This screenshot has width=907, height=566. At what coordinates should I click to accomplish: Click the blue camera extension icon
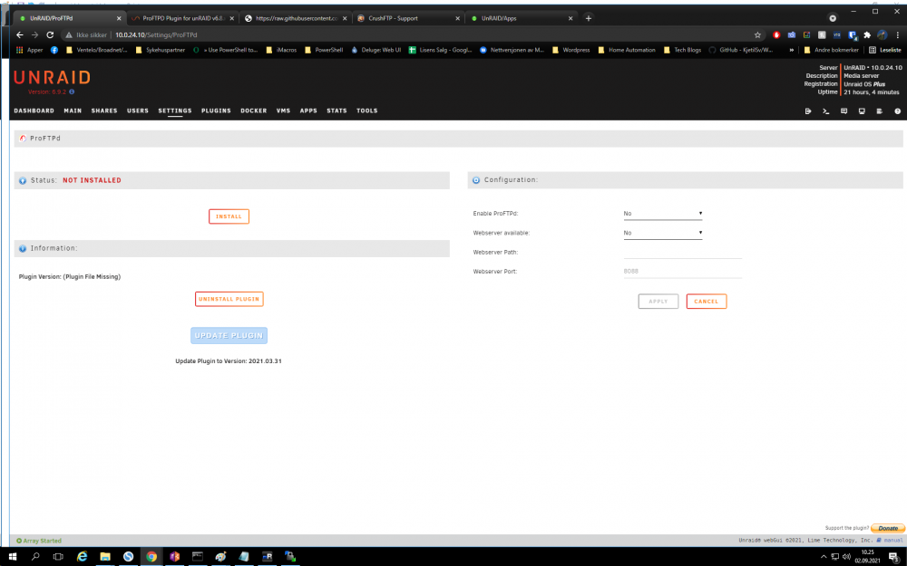tap(791, 34)
